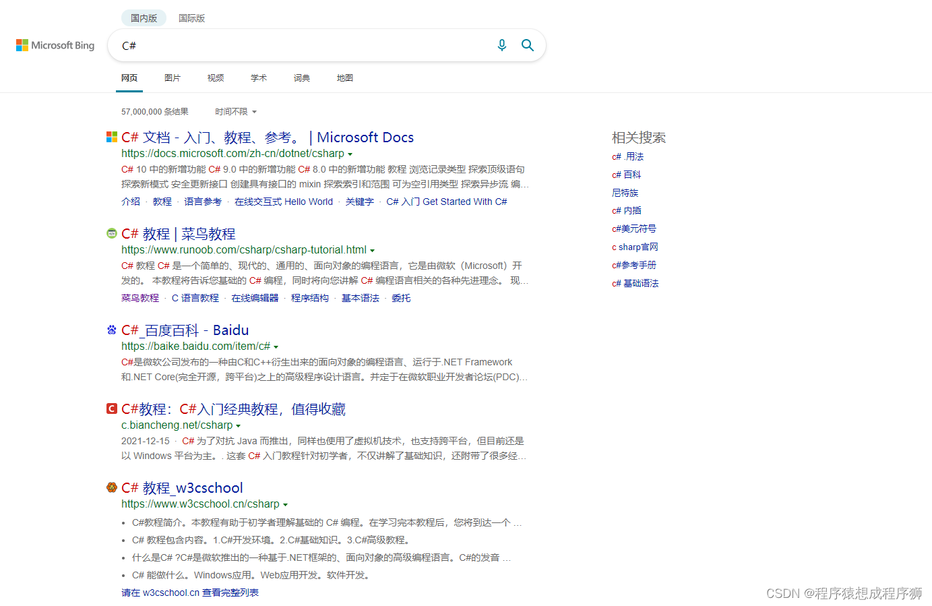Click the 57,000,000 条结果 count text
Viewport: 932px width, 606px height.
point(155,112)
